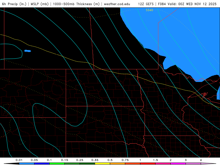
Task: Click the '1000-500mb Thickness (m)' title text
Action: point(76,4)
